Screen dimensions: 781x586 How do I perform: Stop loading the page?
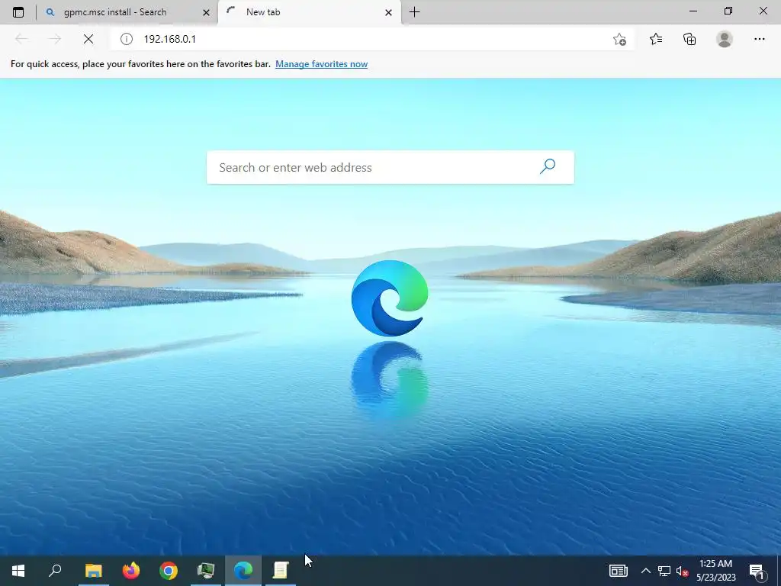tap(88, 39)
